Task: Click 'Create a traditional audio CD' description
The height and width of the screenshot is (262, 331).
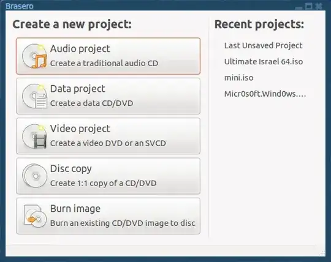Action: [104, 63]
